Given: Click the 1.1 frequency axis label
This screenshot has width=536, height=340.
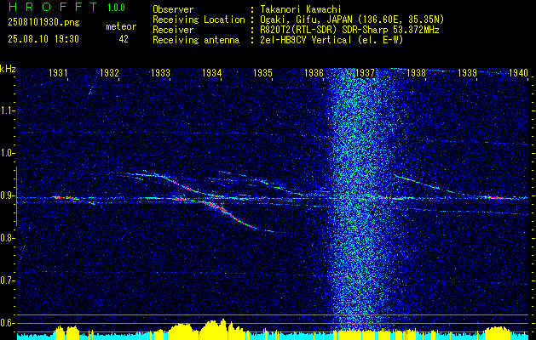Looking at the screenshot, I should click(x=6, y=110).
